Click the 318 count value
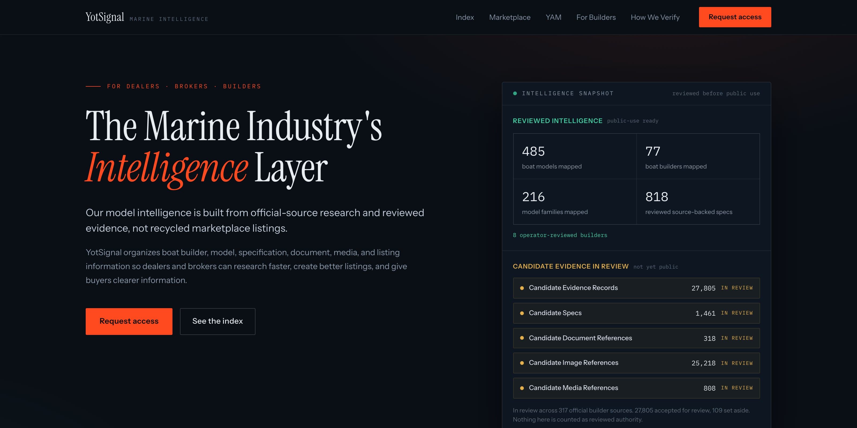The image size is (857, 428). (x=709, y=338)
